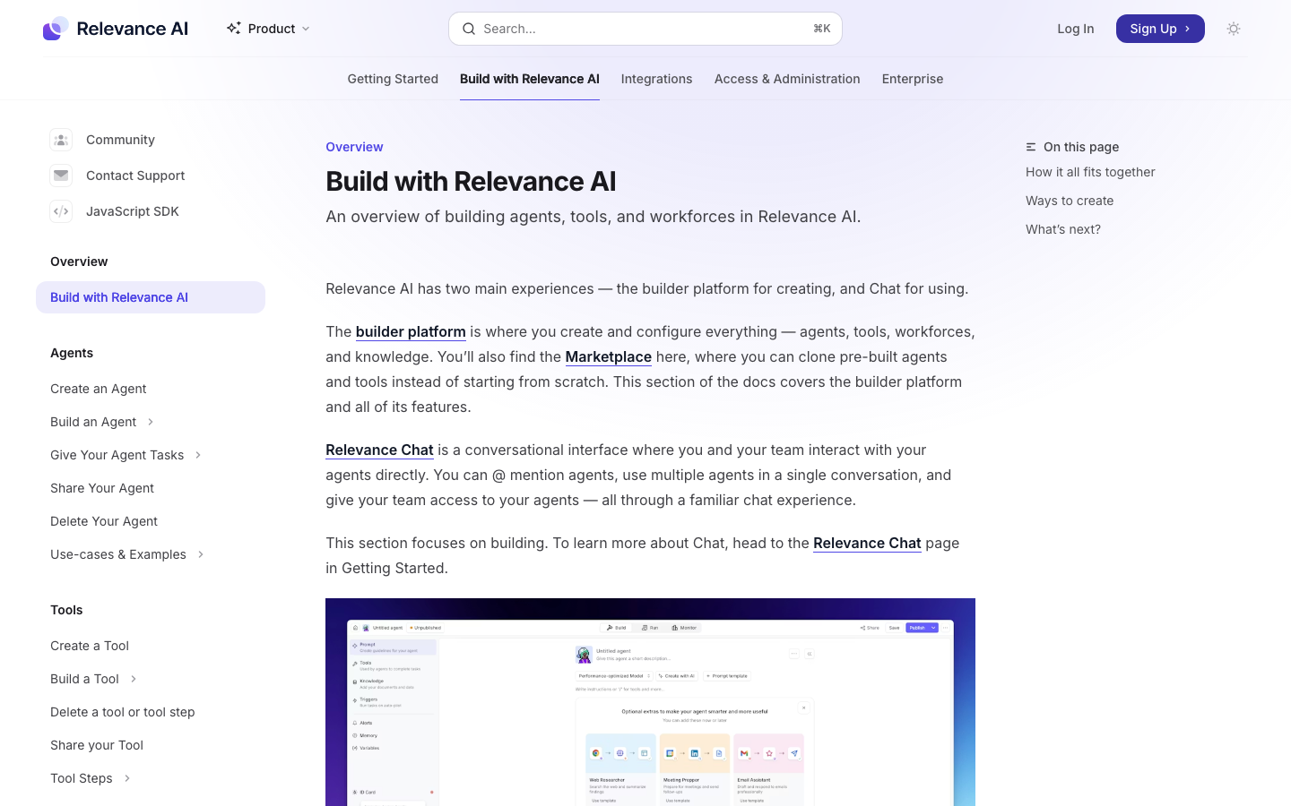1291x806 pixels.
Task: Click the sparkle icon beside Product
Action: point(234,29)
